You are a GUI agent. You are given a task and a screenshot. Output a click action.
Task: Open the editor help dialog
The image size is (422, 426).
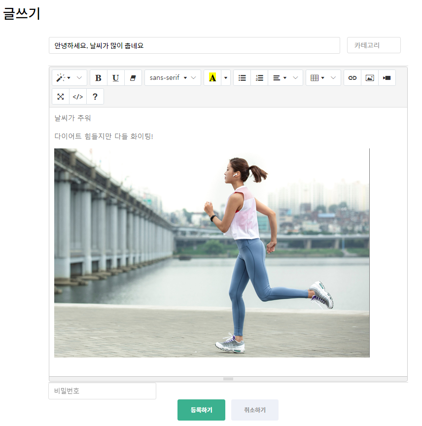coord(95,96)
